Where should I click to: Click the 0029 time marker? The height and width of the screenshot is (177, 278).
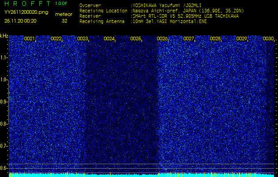242,38
